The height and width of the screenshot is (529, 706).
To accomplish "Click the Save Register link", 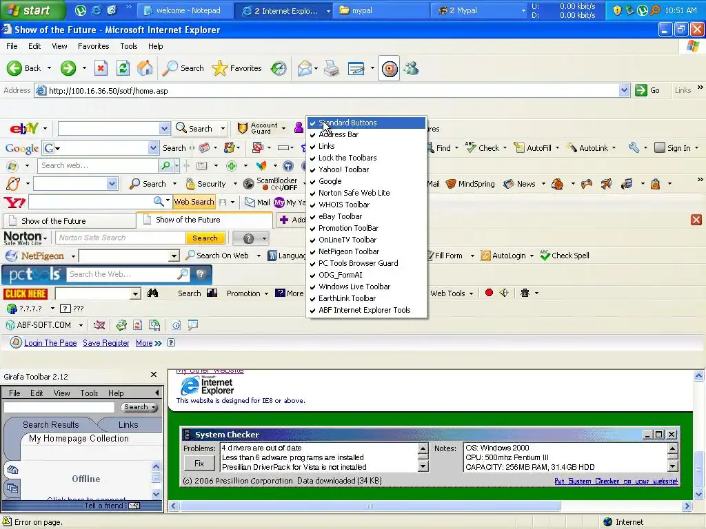I will tap(105, 343).
